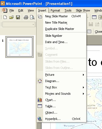The width and height of the screenshot is (102, 129).
Task: Click the Open folder toolbar icon
Action: (12, 17)
